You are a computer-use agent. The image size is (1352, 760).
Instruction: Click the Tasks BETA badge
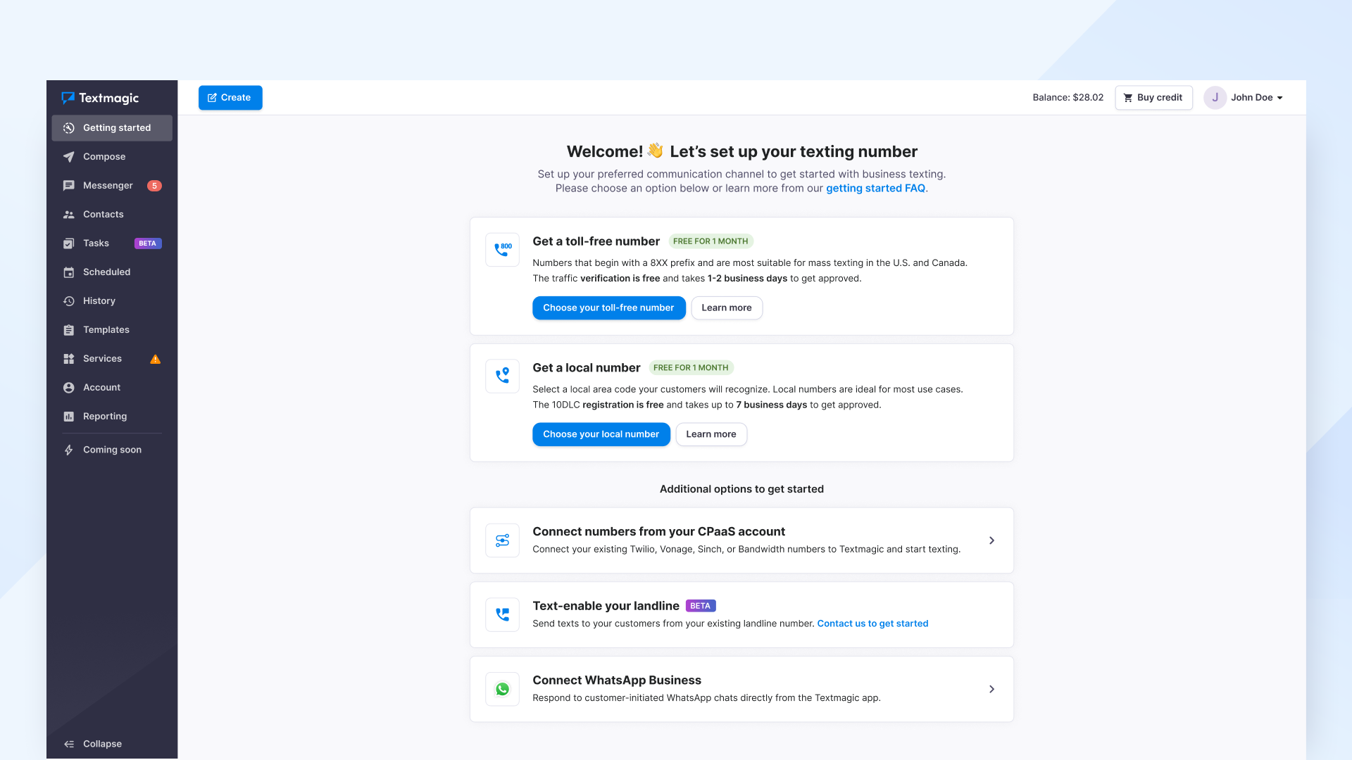pyautogui.click(x=148, y=243)
